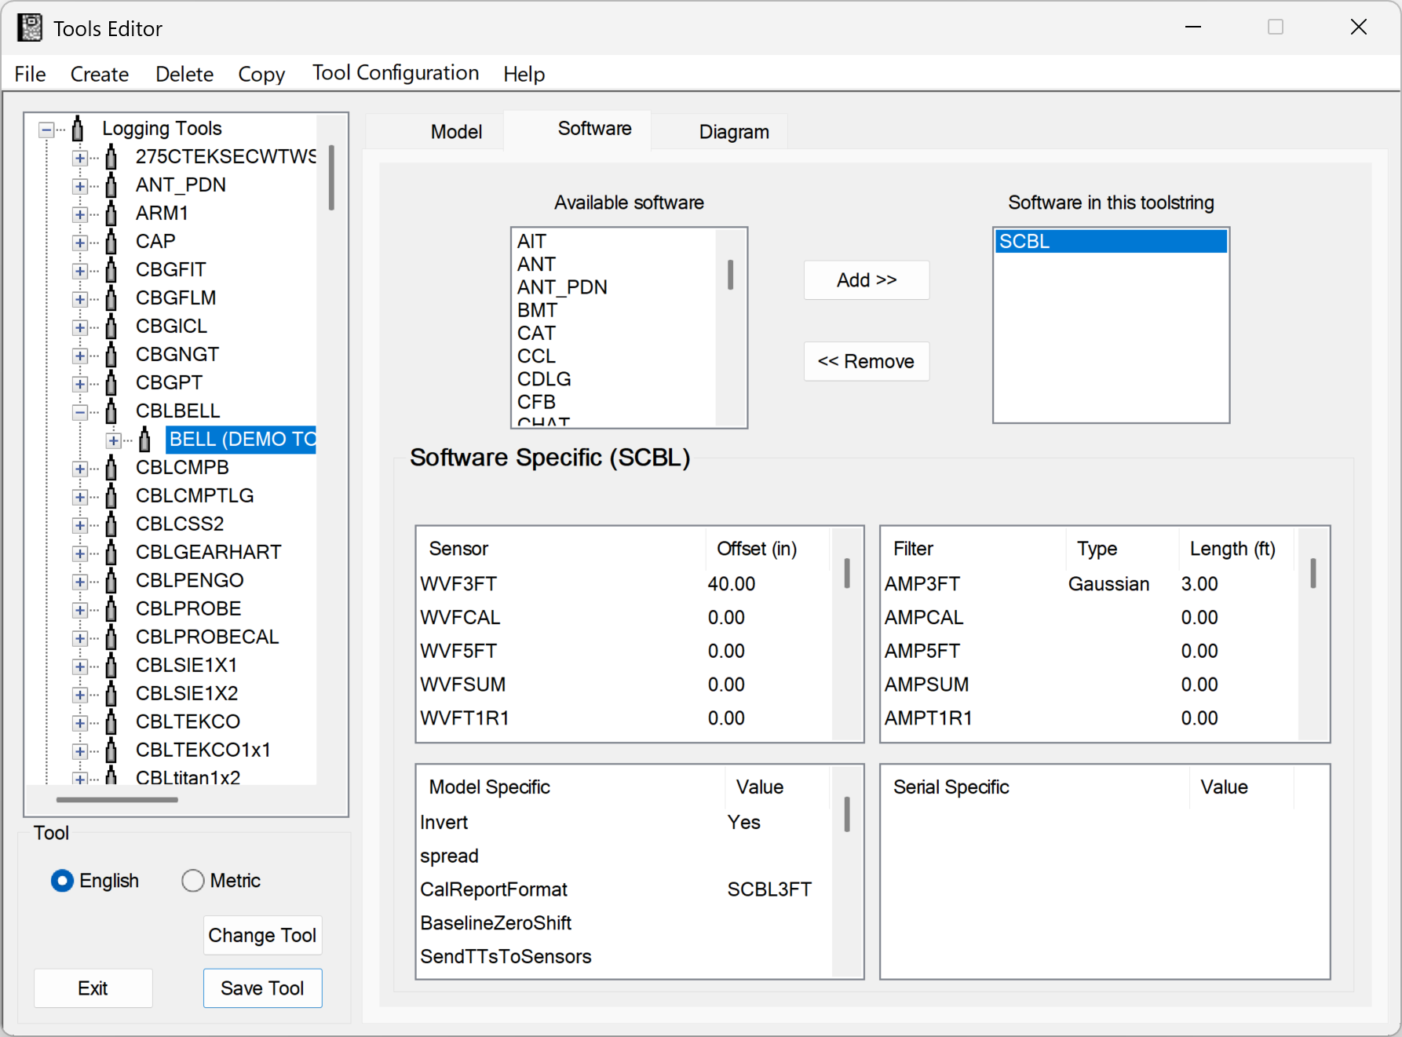The height and width of the screenshot is (1037, 1402).
Task: Click the tool icon beside CBLBELL
Action: click(111, 411)
